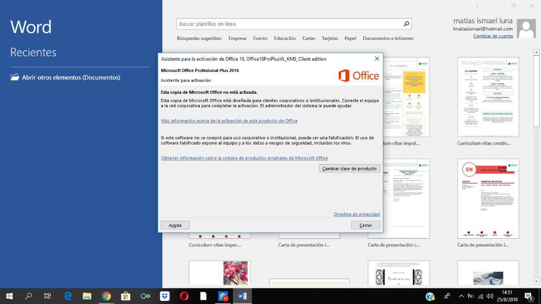Open the blank document icon on taskbar
The image size is (541, 304).
click(203, 296)
